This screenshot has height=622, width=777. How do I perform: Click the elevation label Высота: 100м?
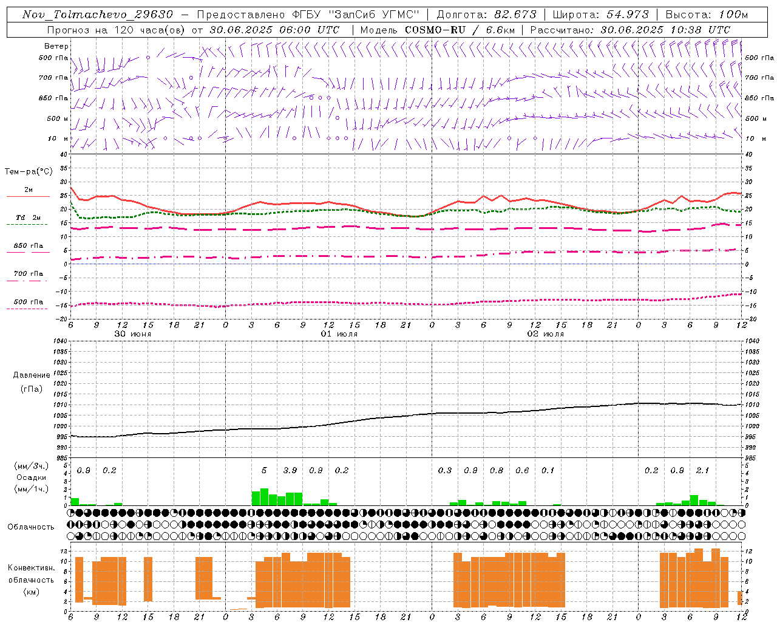click(x=707, y=15)
